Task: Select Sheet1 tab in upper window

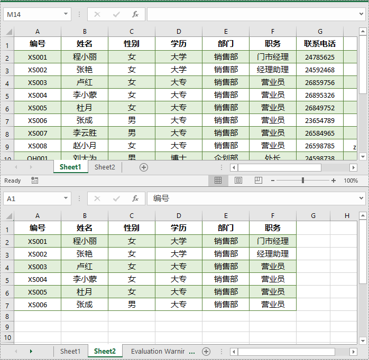Action: click(70, 167)
